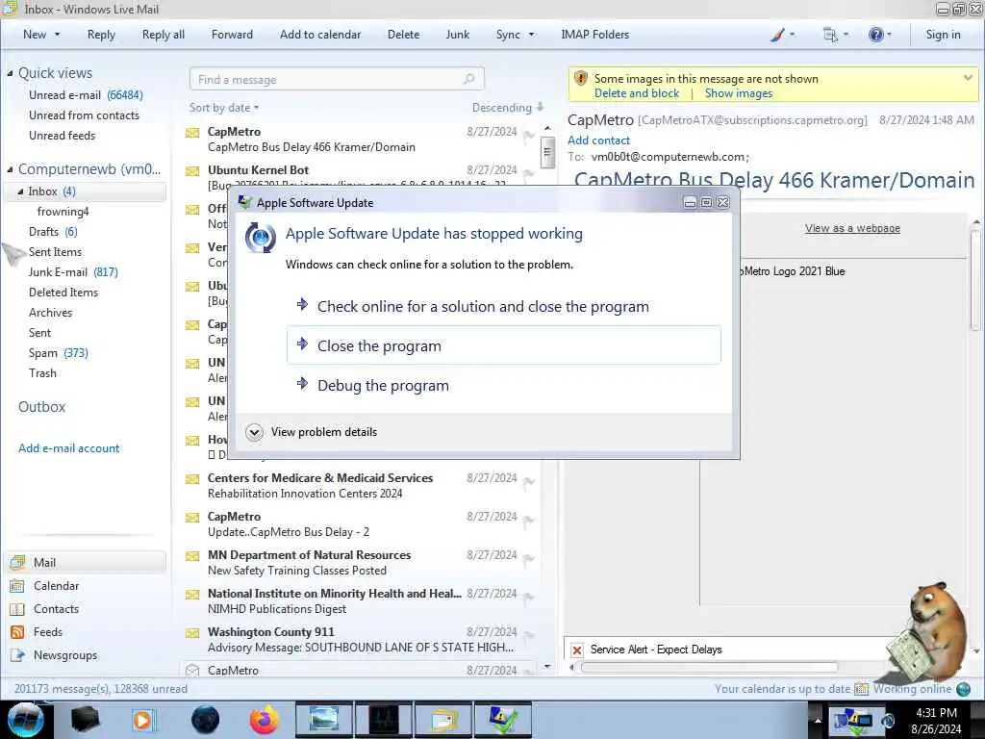Choose Check online for a solution option

pos(504,307)
